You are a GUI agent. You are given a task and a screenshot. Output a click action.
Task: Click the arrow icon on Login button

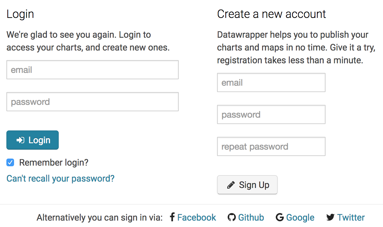(x=20, y=140)
